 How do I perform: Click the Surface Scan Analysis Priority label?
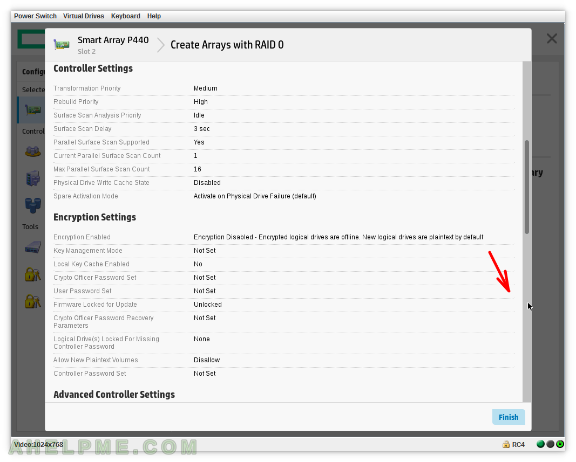tap(97, 115)
